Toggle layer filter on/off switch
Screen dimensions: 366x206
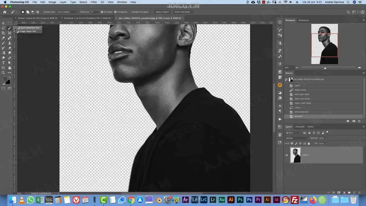(327, 132)
